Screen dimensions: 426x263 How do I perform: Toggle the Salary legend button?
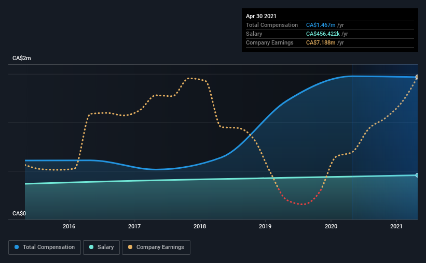click(x=101, y=247)
